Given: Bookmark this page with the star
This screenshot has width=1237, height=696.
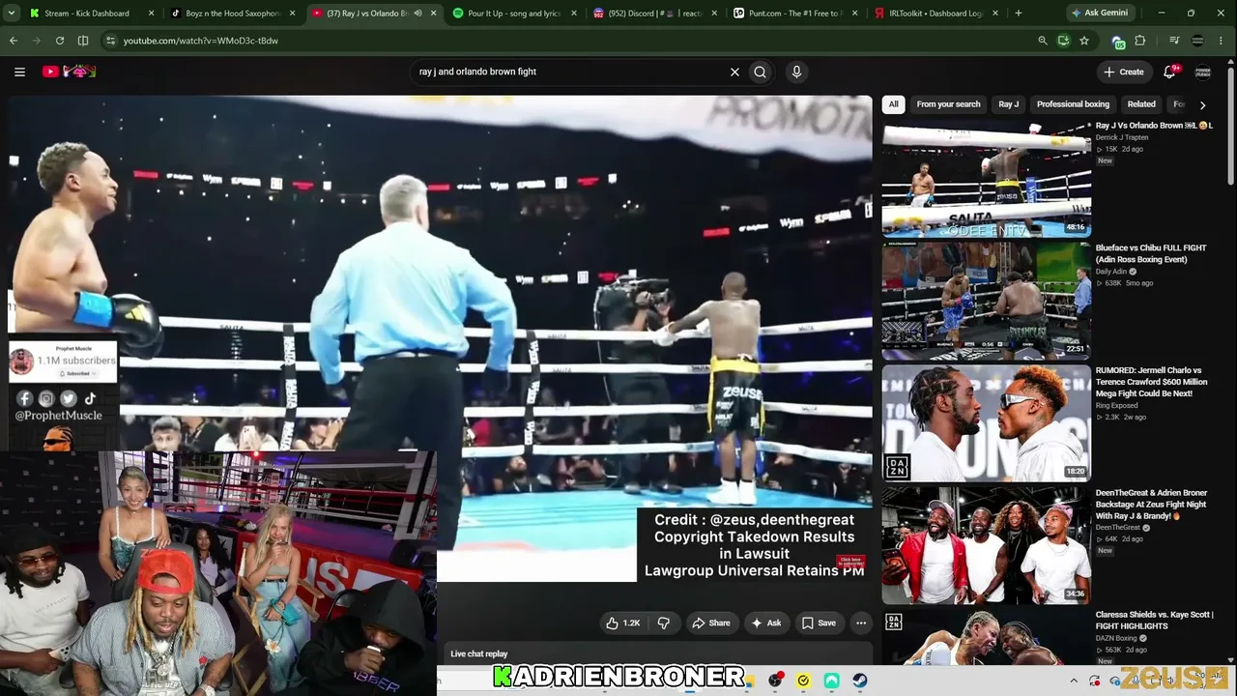Looking at the screenshot, I should pyautogui.click(x=1084, y=41).
